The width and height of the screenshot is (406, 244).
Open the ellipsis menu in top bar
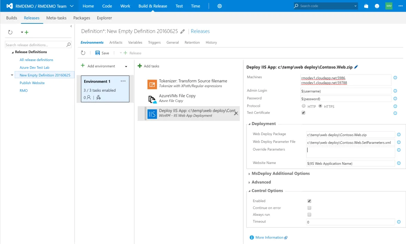(400, 6)
